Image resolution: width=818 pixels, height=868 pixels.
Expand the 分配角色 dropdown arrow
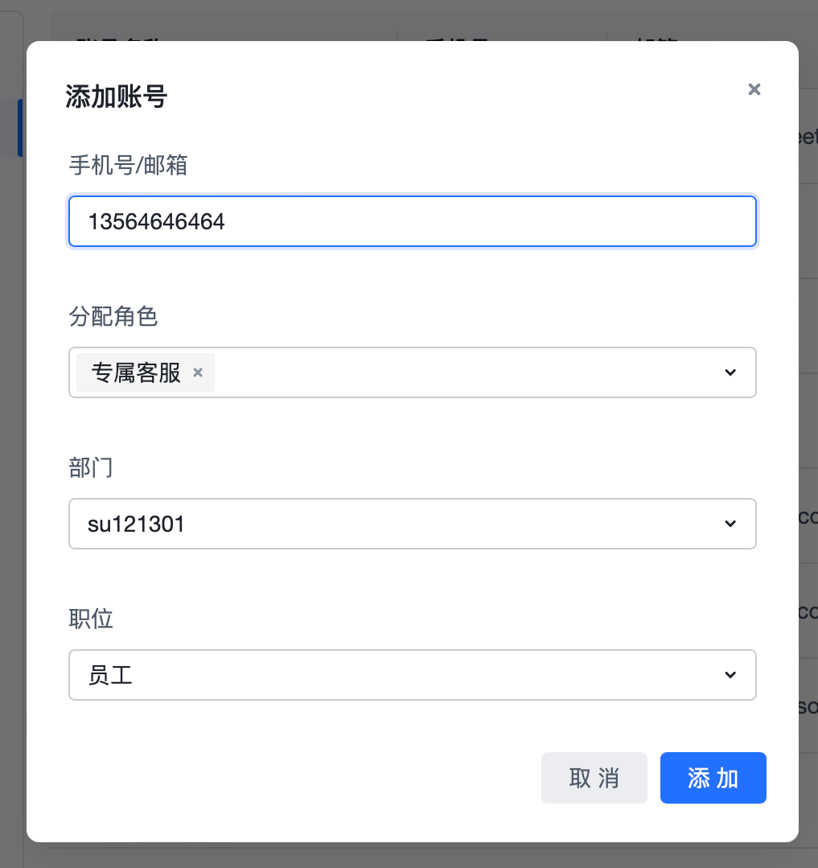730,372
